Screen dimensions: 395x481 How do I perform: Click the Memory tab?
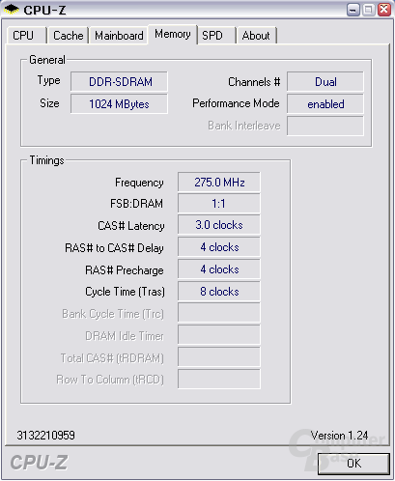pyautogui.click(x=172, y=34)
